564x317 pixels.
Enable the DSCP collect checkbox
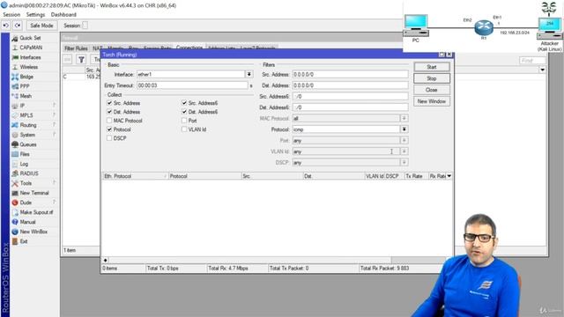pyautogui.click(x=109, y=138)
